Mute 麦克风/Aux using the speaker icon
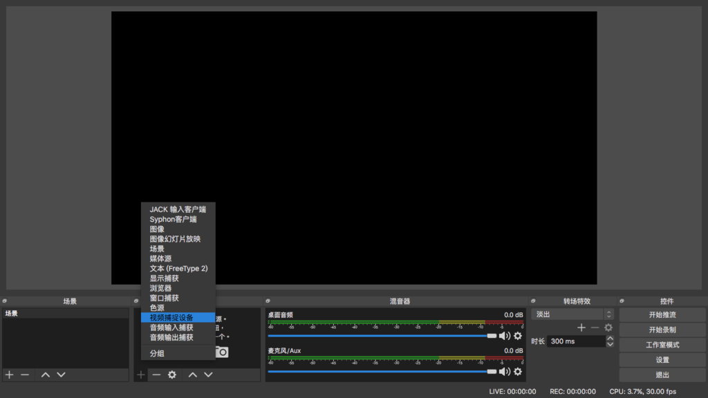 505,370
